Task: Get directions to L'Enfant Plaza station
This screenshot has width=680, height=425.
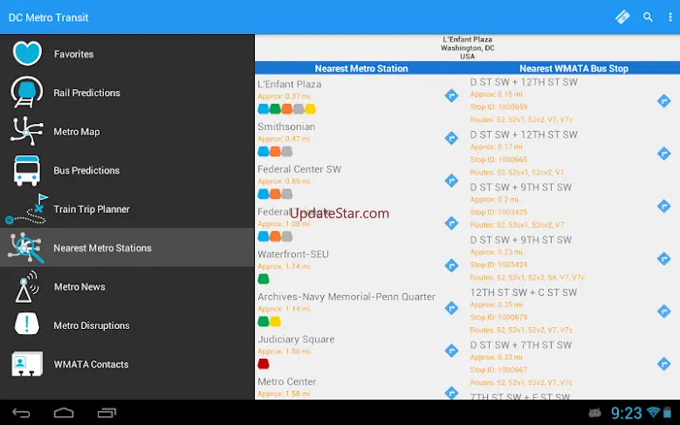Action: (451, 96)
